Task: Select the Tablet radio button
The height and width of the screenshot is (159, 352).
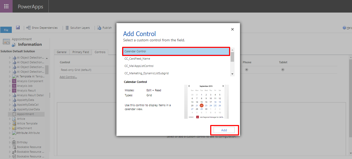Action: pyautogui.click(x=283, y=70)
